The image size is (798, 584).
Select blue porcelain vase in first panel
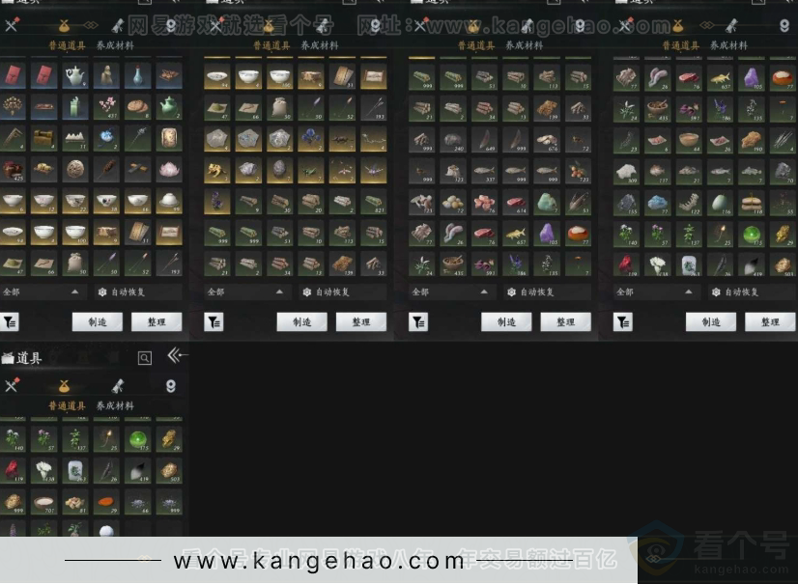pos(137,76)
